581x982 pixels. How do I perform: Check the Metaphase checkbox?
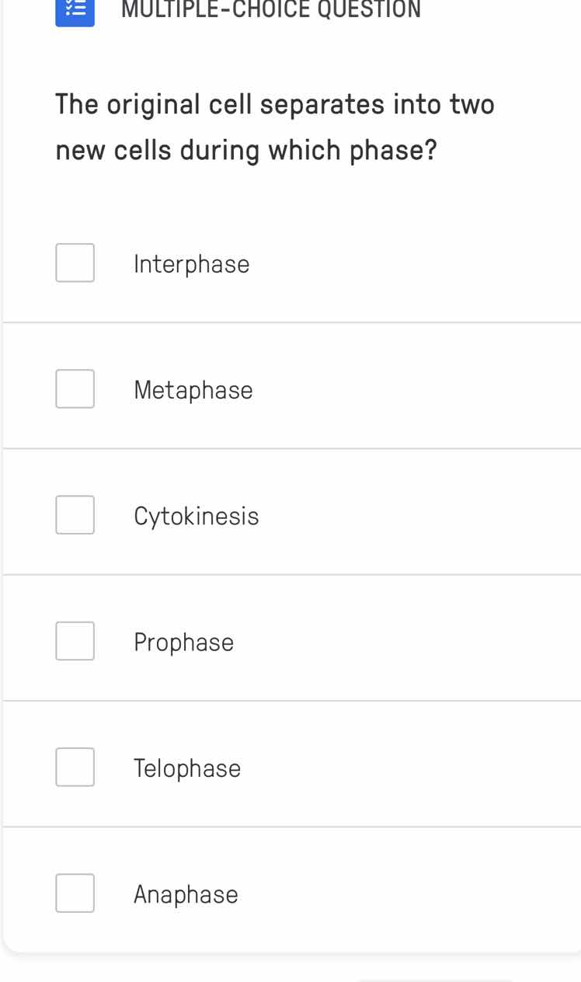click(x=75, y=388)
